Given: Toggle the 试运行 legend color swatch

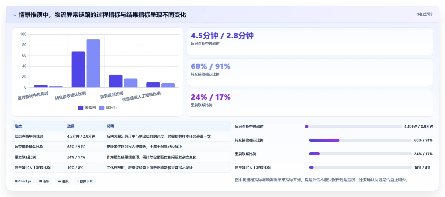Looking at the screenshot, I should pyautogui.click(x=102, y=108).
